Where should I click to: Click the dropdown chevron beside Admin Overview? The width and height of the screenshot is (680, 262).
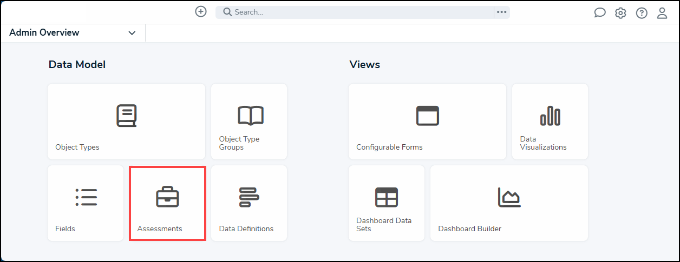coord(132,33)
